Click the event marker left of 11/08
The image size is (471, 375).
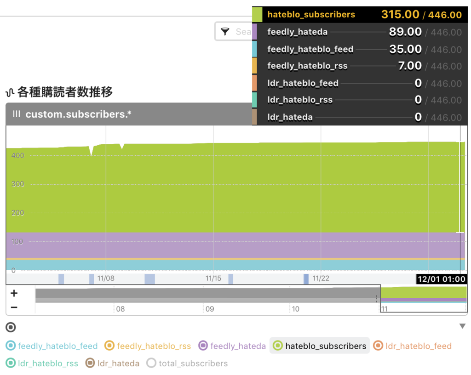tap(92, 279)
